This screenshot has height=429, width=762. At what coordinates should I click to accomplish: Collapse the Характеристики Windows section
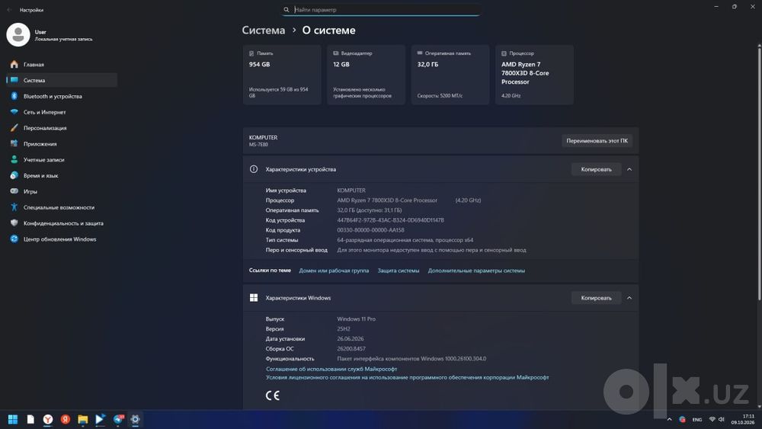(x=629, y=298)
